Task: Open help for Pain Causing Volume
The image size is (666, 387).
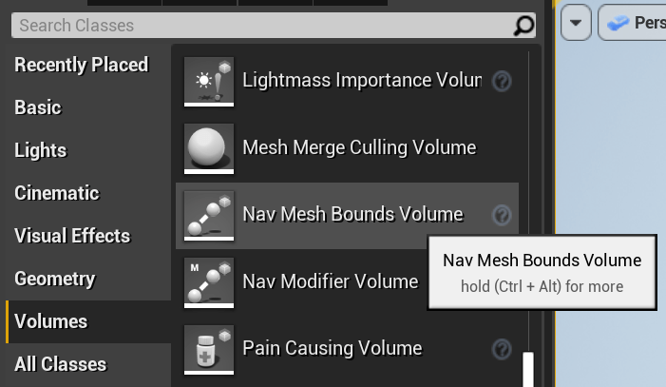Action: point(502,350)
